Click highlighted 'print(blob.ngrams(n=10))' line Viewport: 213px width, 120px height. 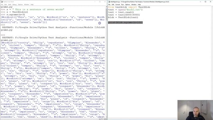pos(125,22)
